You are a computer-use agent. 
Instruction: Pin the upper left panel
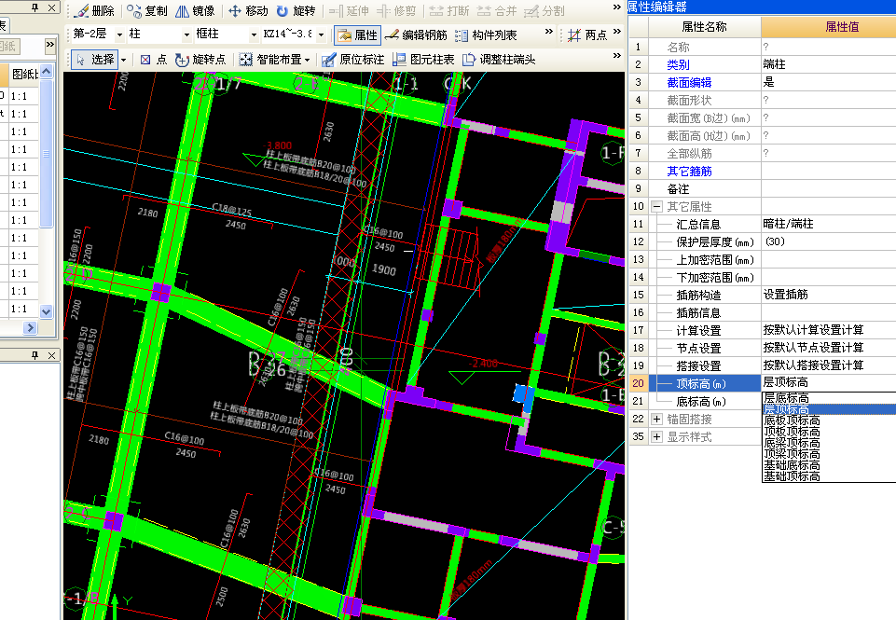tap(35, 7)
